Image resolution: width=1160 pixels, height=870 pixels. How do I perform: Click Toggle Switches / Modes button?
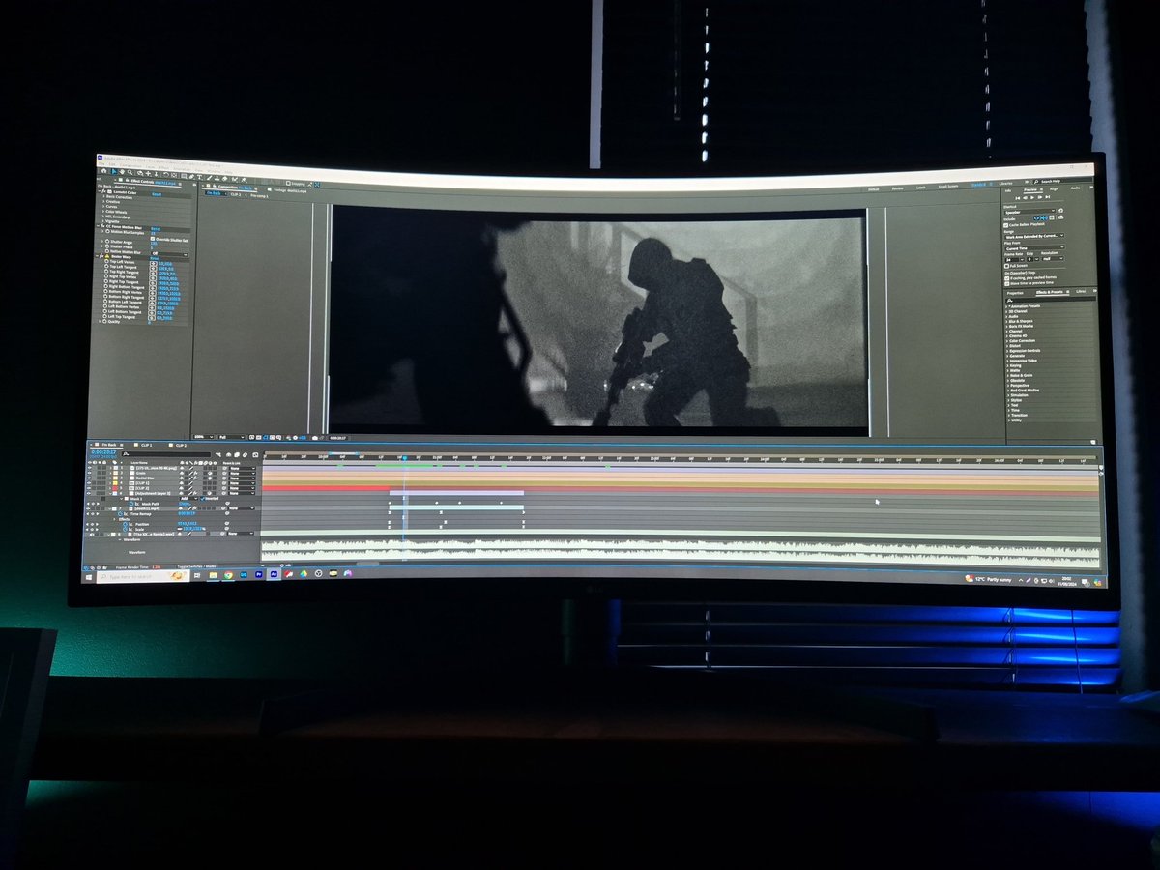[196, 566]
